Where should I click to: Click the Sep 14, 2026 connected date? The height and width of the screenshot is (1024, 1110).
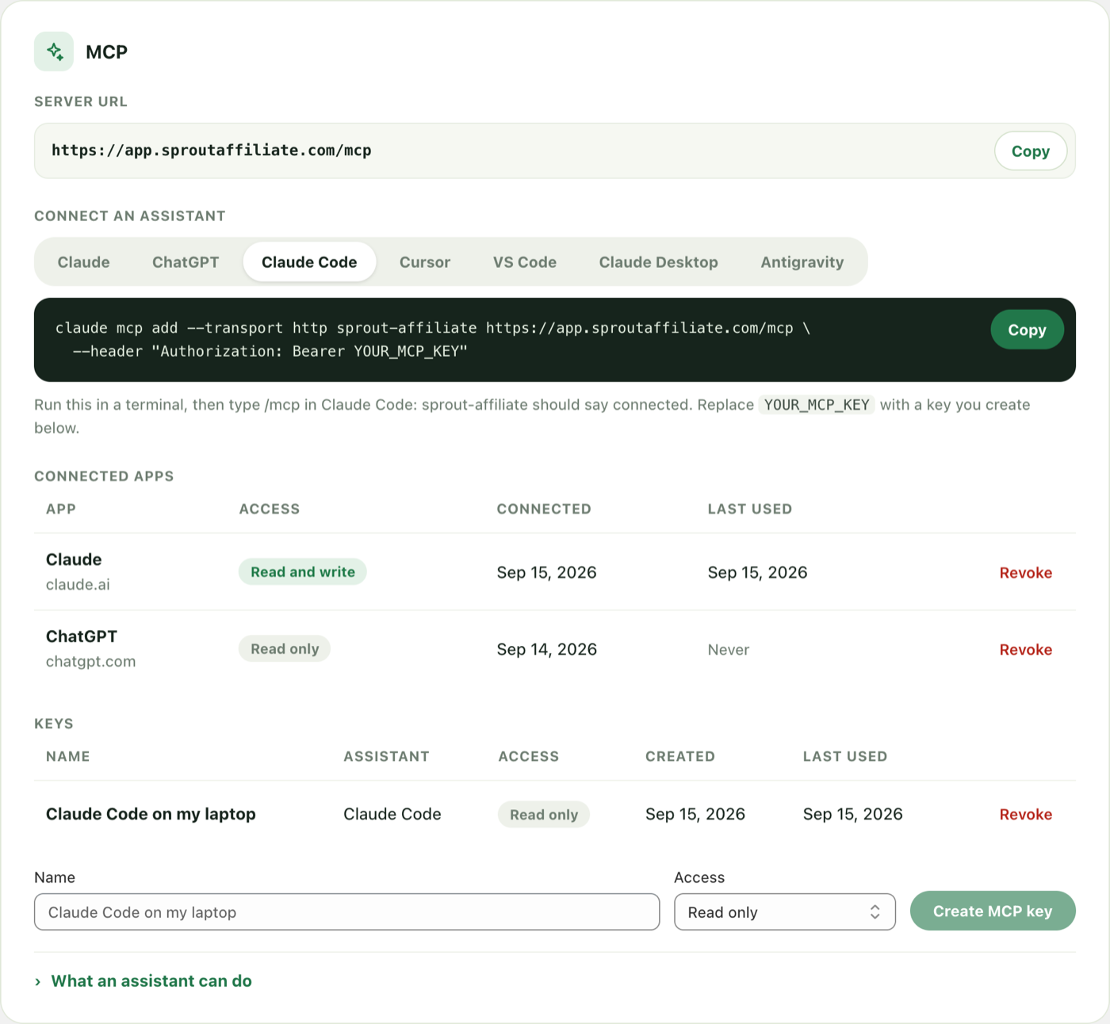click(x=547, y=650)
